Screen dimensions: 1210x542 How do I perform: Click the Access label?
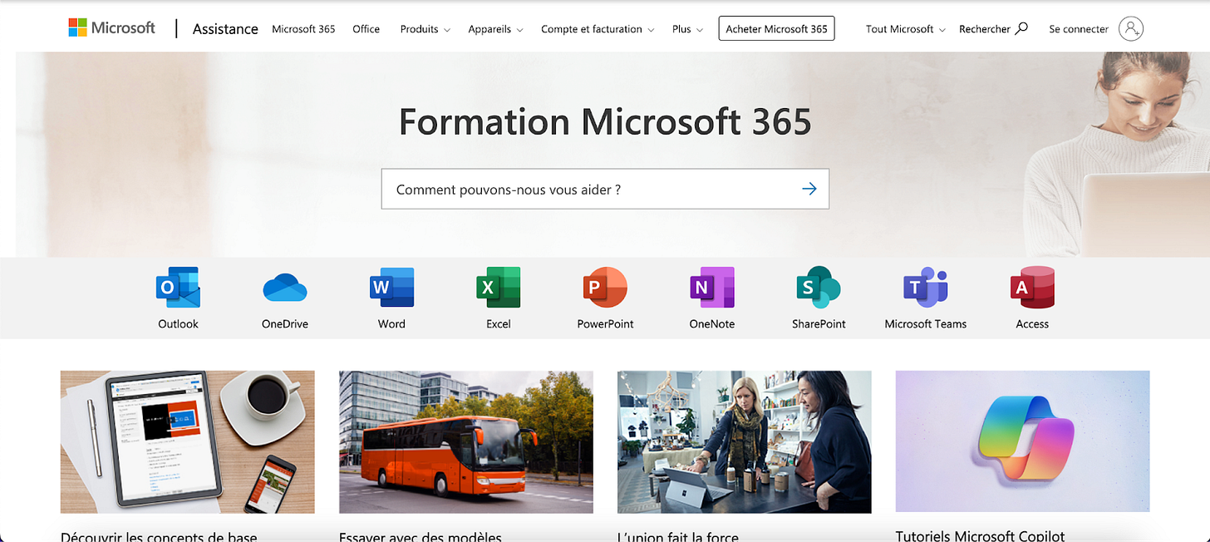1032,324
